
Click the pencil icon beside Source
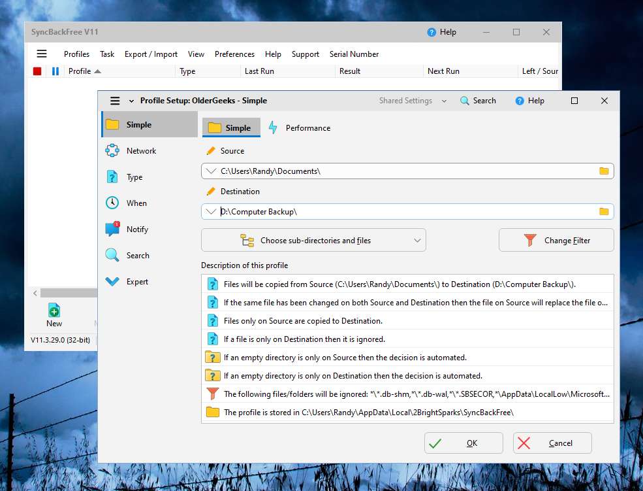[211, 150]
